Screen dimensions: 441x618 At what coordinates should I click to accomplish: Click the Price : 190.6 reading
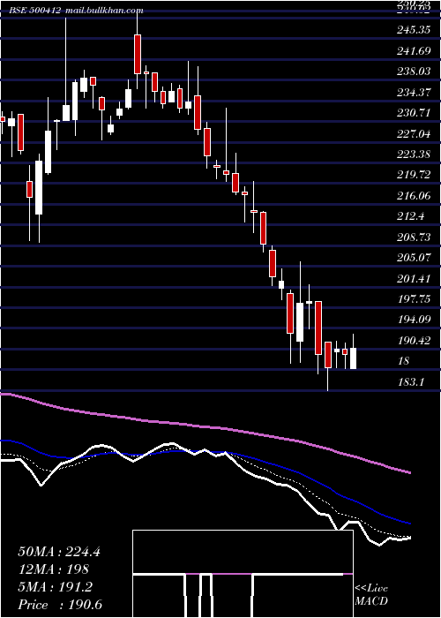tap(60, 605)
